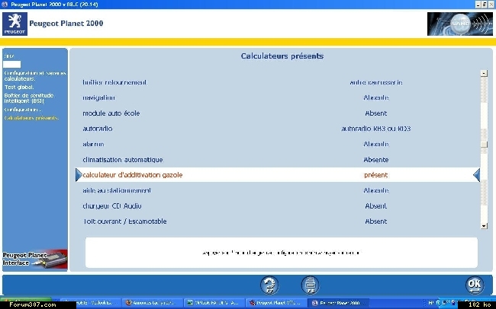Select 'Toit ouvrant / Escamotable' row
The width and height of the screenshot is (496, 309).
[124, 221]
